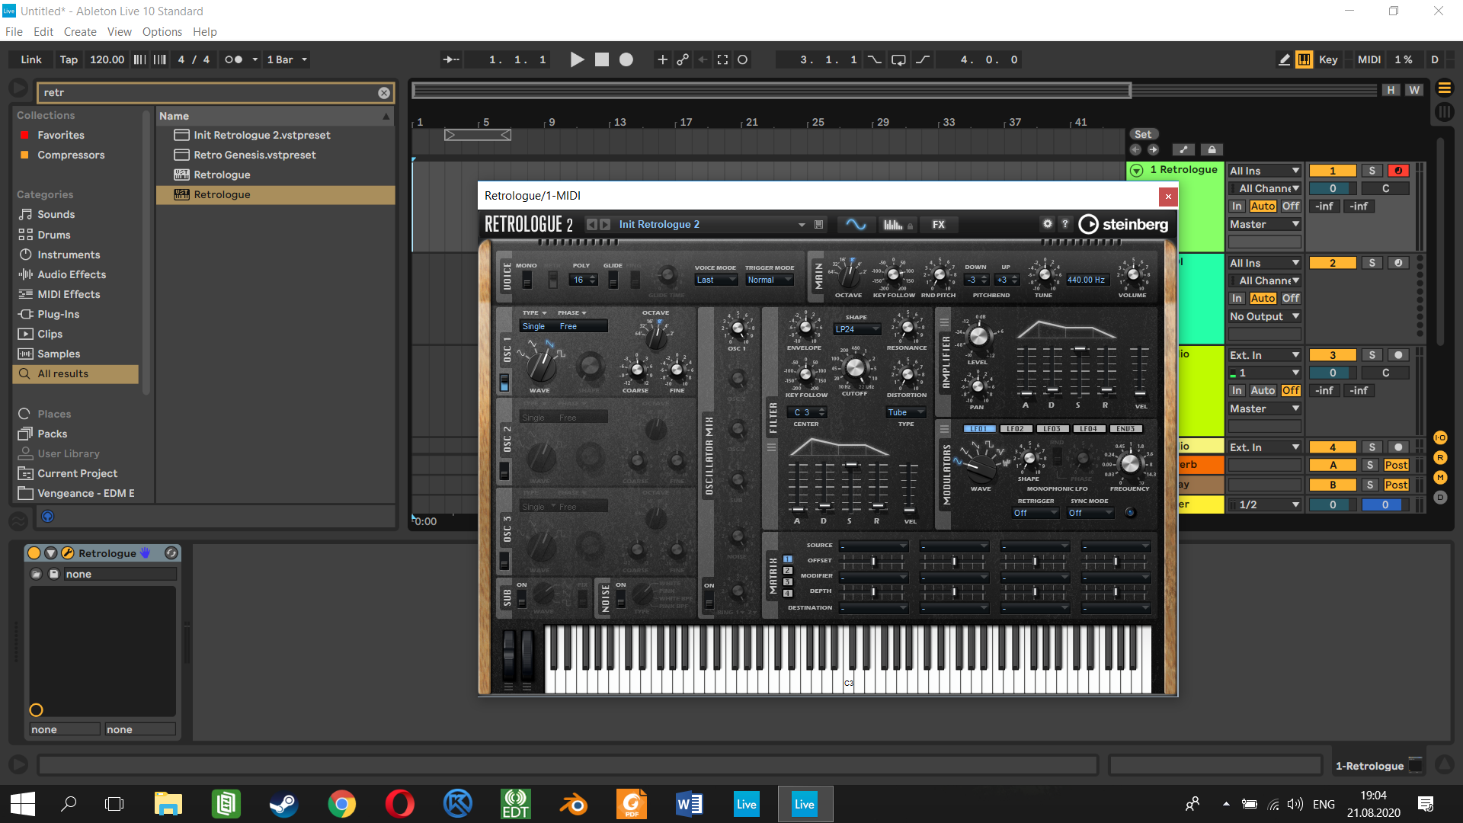This screenshot has width=1463, height=823.
Task: Enable Draw Mode pencil icon
Action: click(1284, 59)
